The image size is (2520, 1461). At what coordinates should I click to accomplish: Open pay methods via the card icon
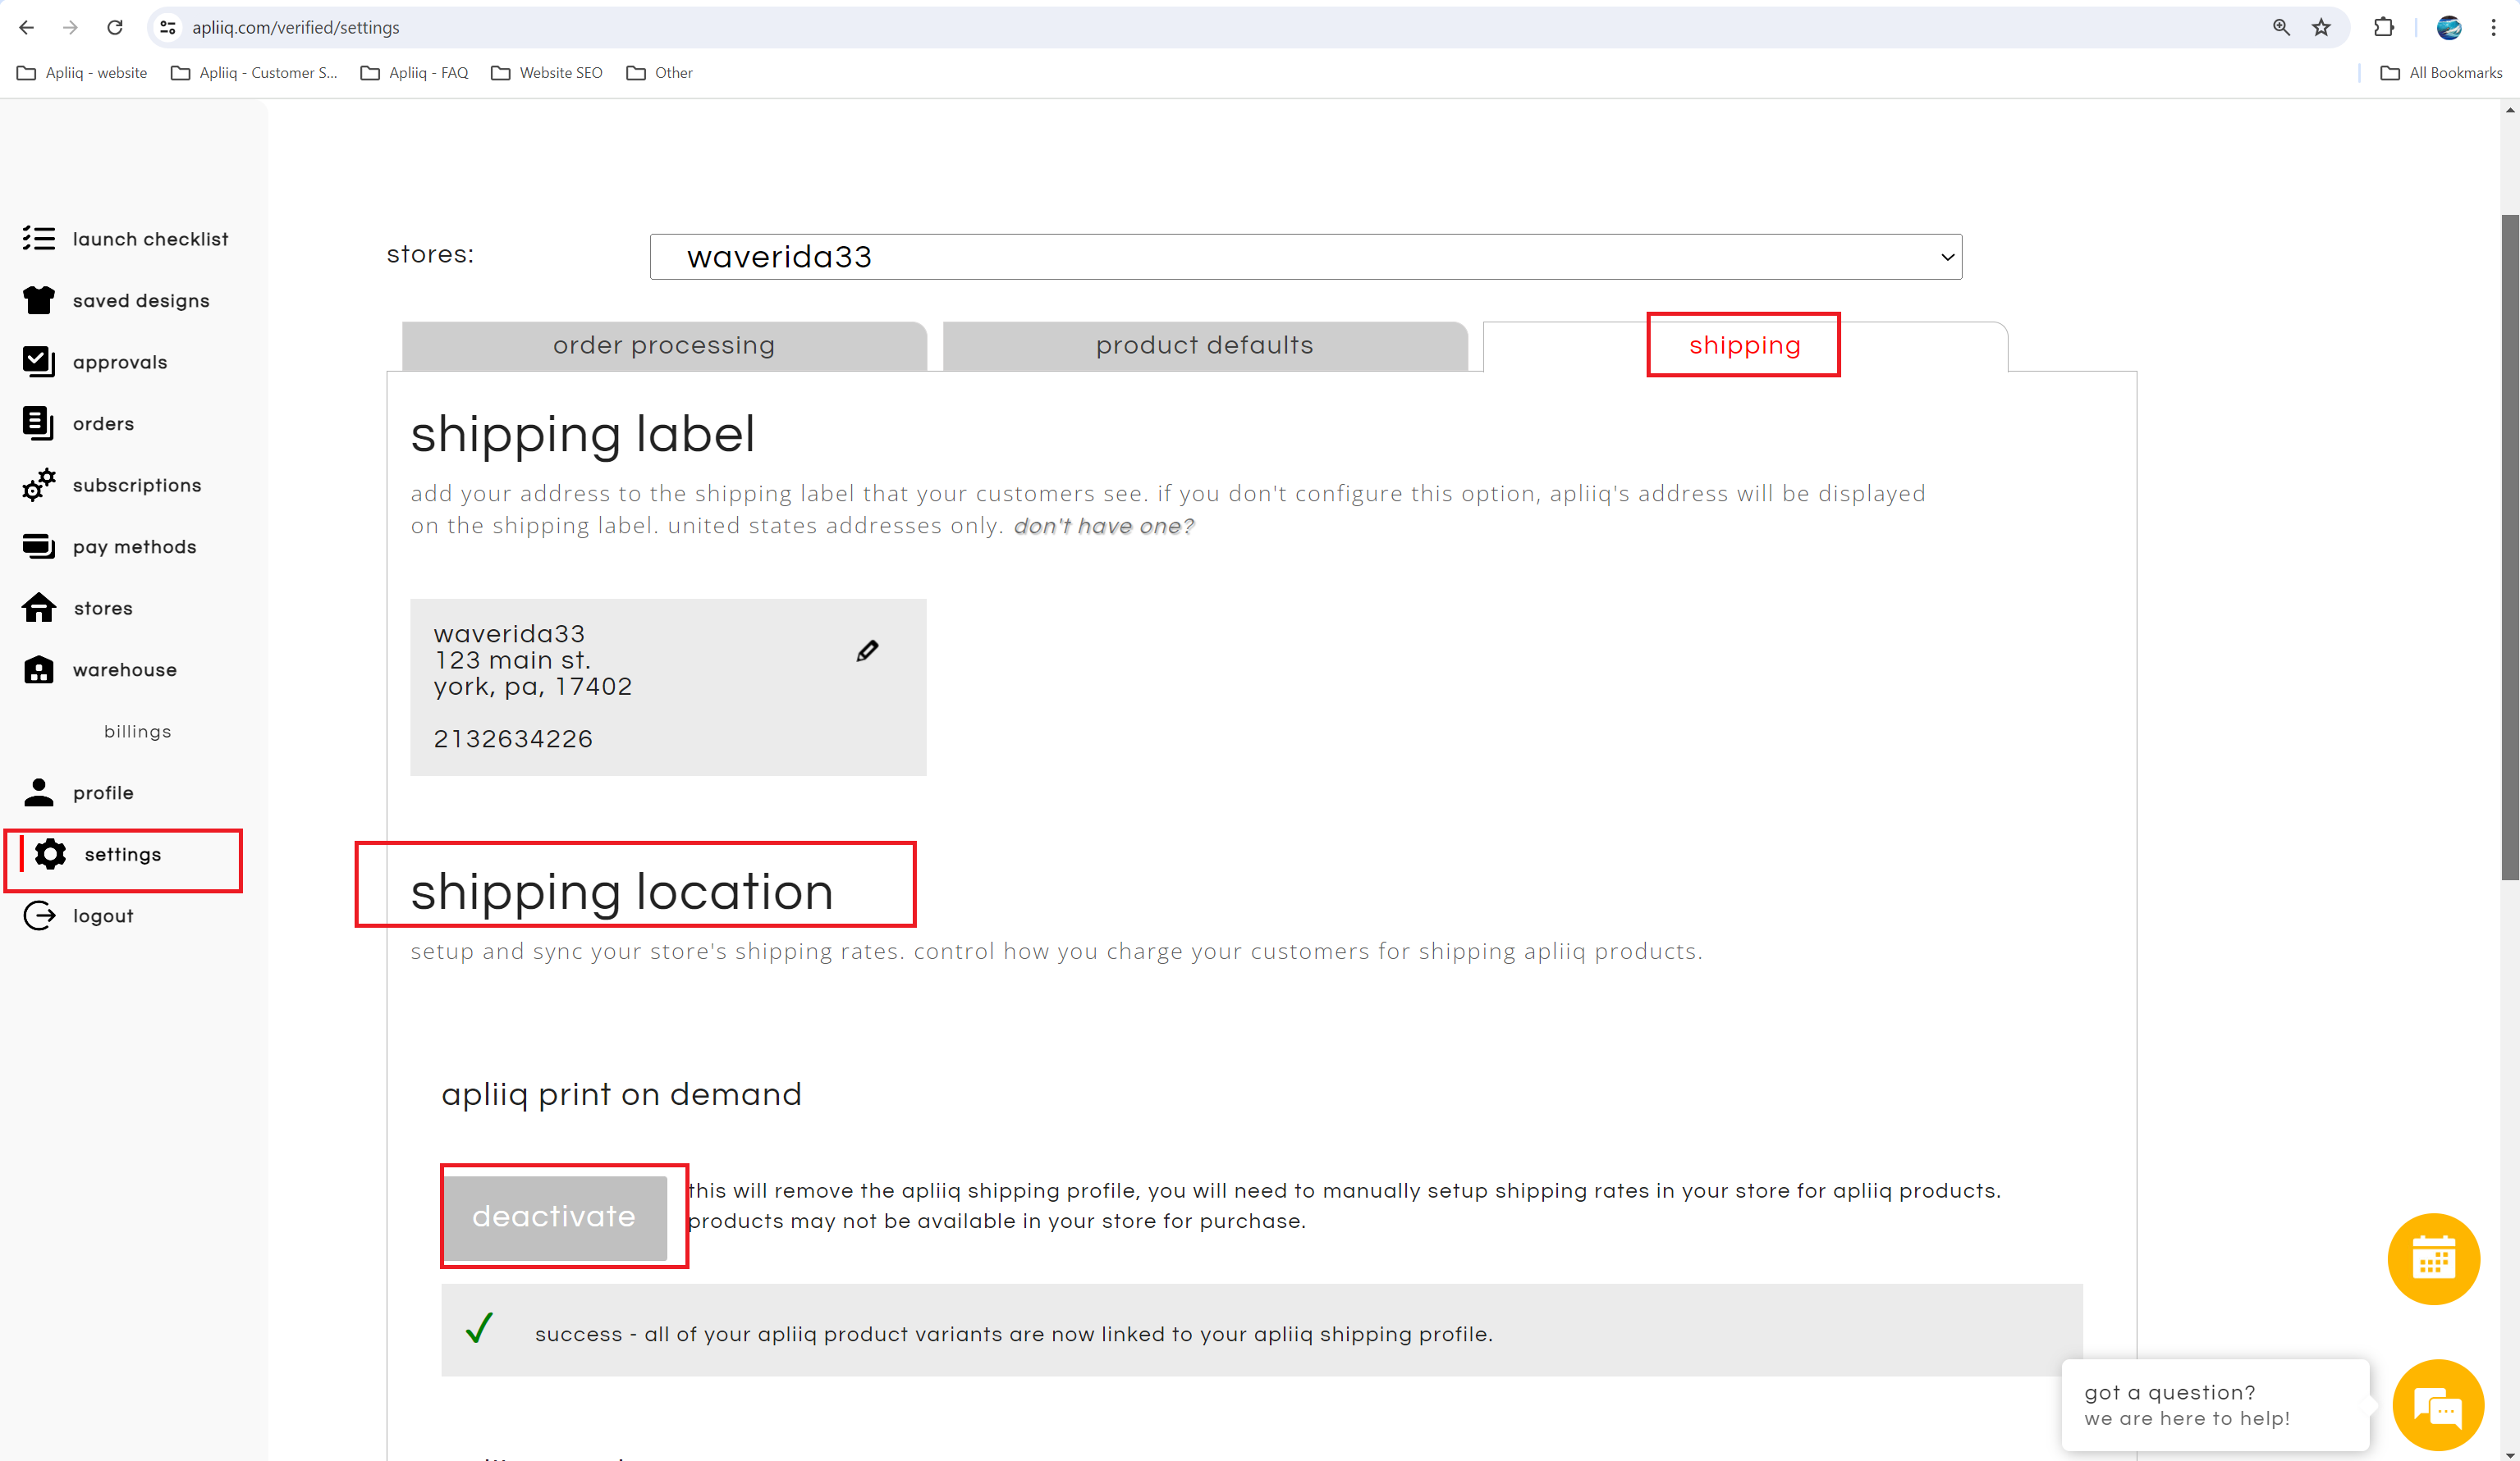point(38,546)
